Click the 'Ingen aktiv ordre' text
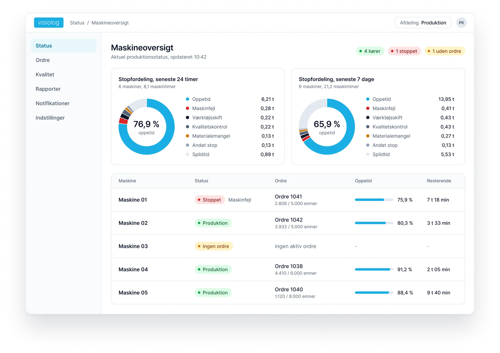Screen dimensions: 500x353 point(296,246)
